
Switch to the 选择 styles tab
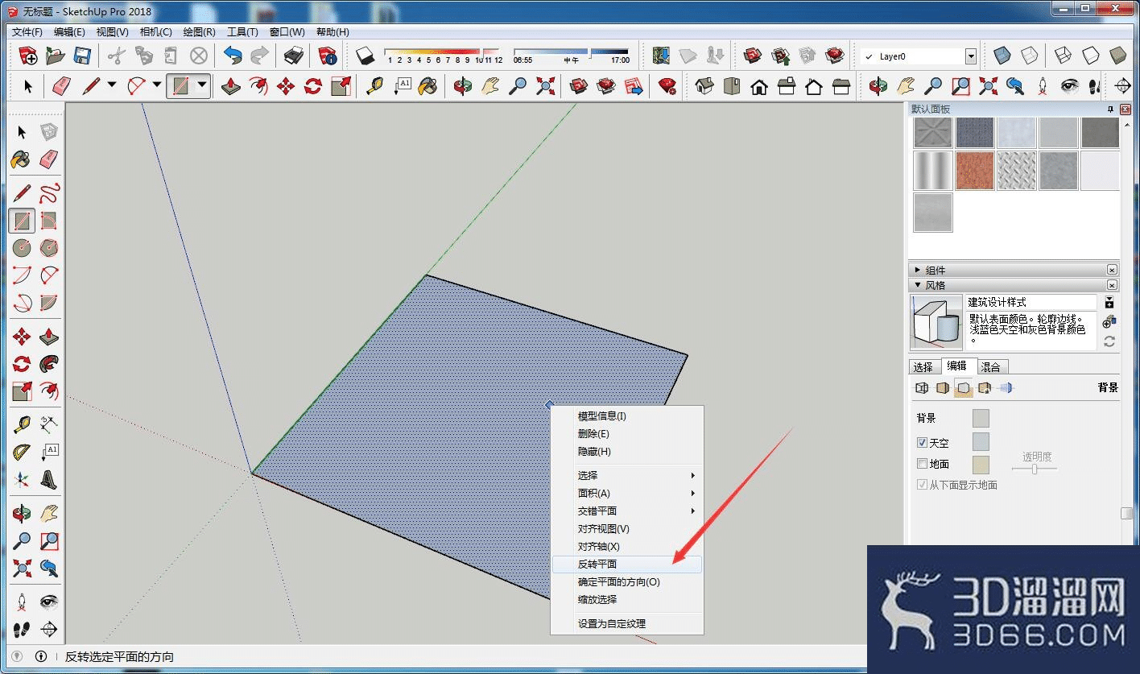pos(923,366)
